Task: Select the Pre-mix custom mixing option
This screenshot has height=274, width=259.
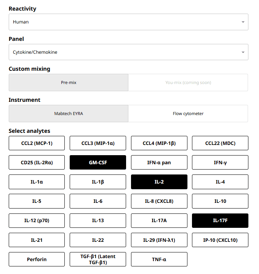Action: tap(69, 83)
